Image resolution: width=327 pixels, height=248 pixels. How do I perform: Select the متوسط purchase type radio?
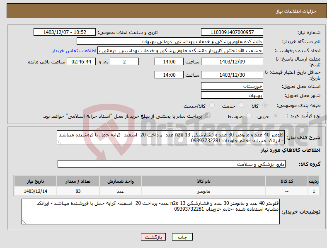[249, 115]
